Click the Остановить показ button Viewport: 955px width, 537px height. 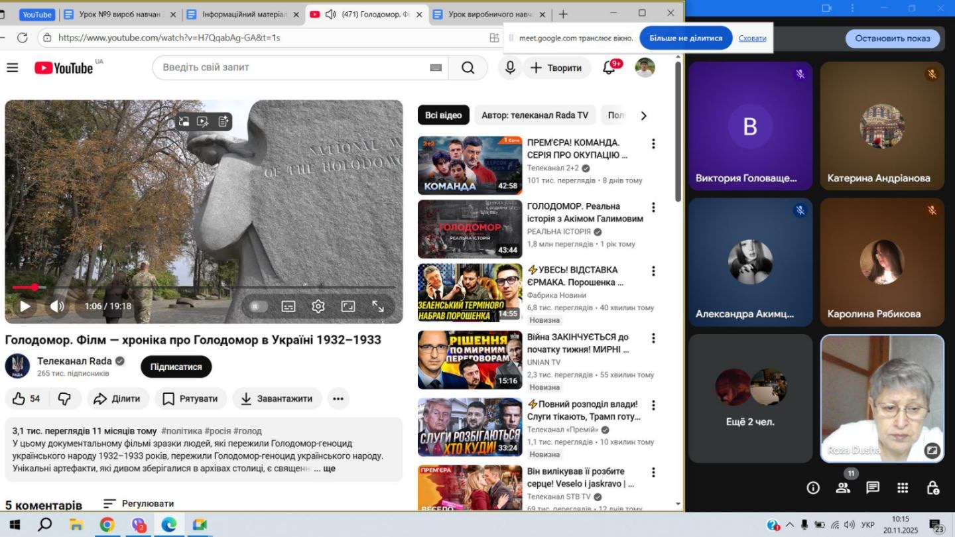pyautogui.click(x=892, y=38)
